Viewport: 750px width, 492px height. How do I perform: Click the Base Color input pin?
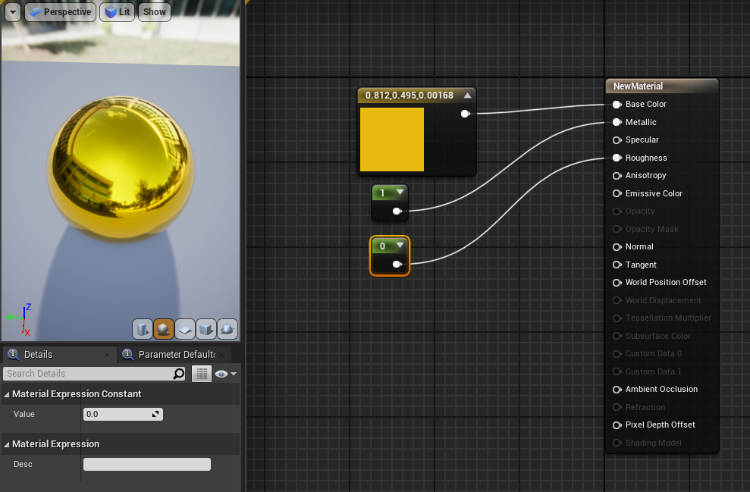point(617,104)
